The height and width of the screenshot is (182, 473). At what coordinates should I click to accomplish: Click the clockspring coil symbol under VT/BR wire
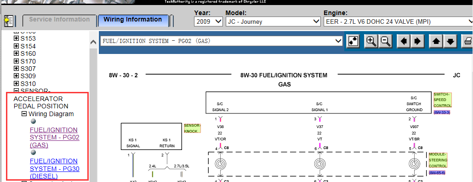click(414, 164)
